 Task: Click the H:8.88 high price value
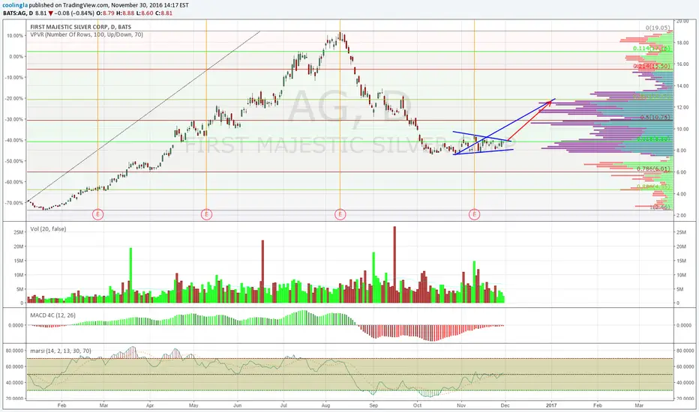click(124, 13)
